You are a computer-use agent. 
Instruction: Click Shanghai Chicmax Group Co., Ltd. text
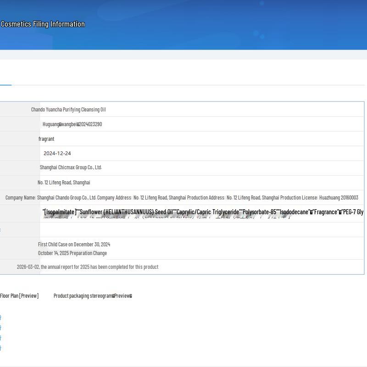pos(71,167)
